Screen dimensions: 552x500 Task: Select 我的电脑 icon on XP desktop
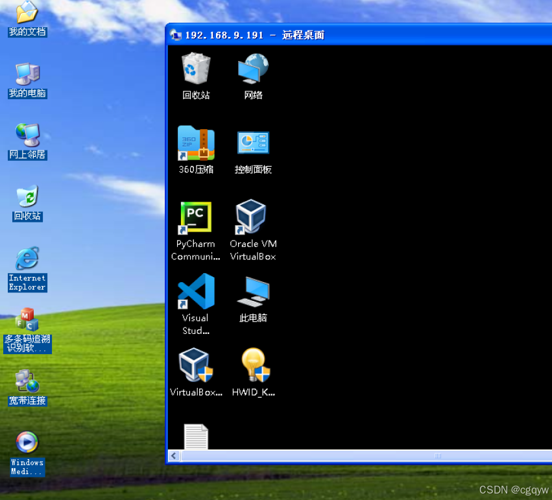coord(27,73)
